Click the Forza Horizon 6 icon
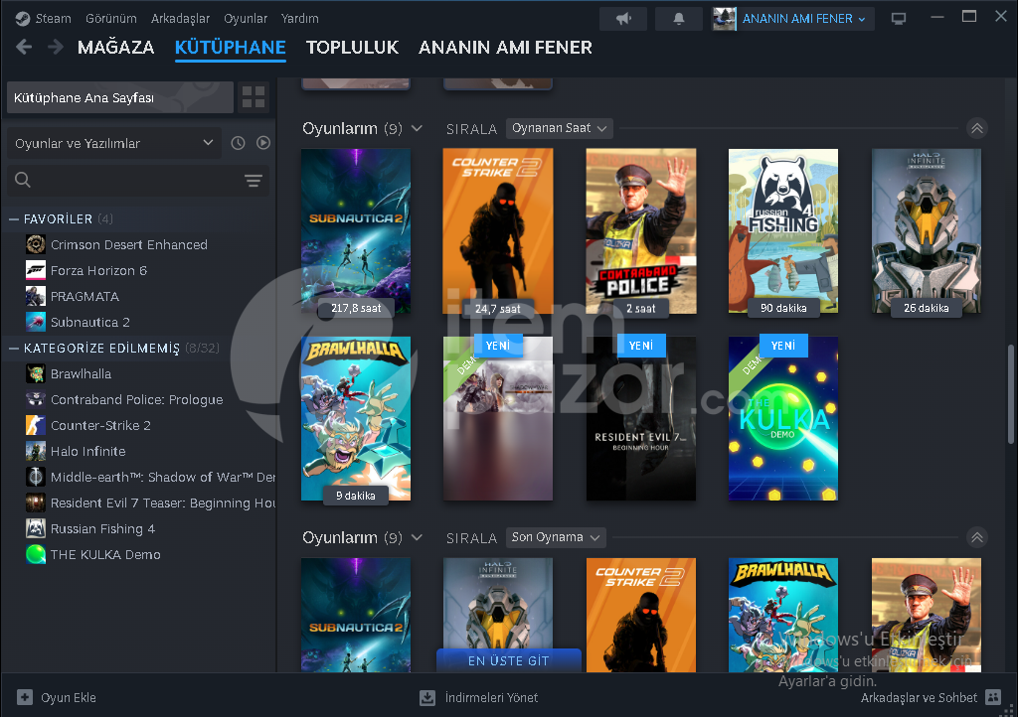The width and height of the screenshot is (1018, 717). coord(36,270)
